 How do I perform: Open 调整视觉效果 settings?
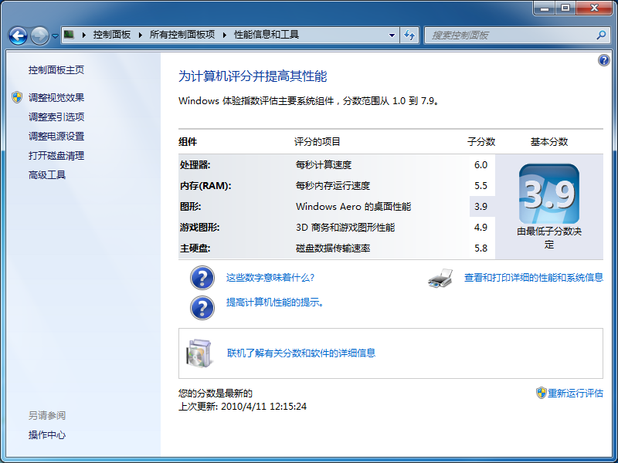(x=56, y=97)
